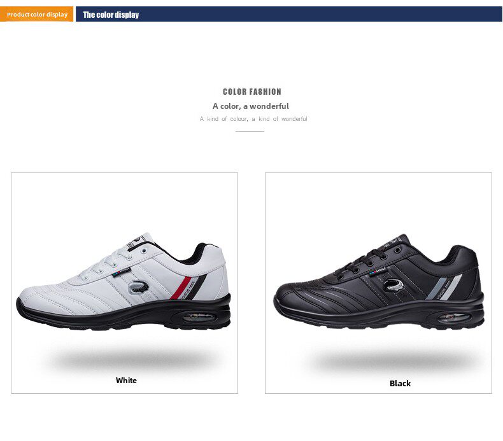Click the small brand tag on the white shoe
The image size is (503, 441).
121,272
